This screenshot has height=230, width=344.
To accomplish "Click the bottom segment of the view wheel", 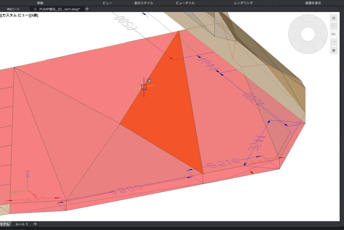I will click(x=308, y=50).
